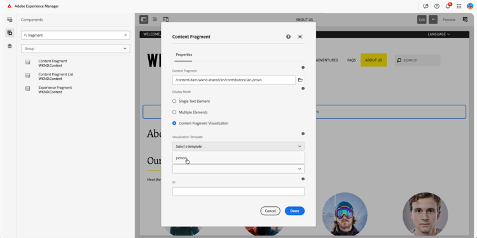The height and width of the screenshot is (238, 477).
Task: Select the Components side panel icon
Action: (10, 33)
